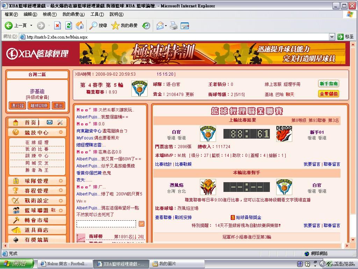Click the wrench settings icon in sidebar
This screenshot has height=269, width=358.
pyautogui.click(x=60, y=122)
